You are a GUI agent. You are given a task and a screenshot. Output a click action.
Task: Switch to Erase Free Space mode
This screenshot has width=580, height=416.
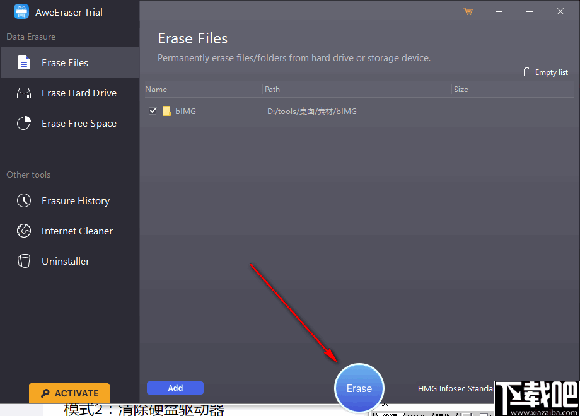(x=70, y=123)
